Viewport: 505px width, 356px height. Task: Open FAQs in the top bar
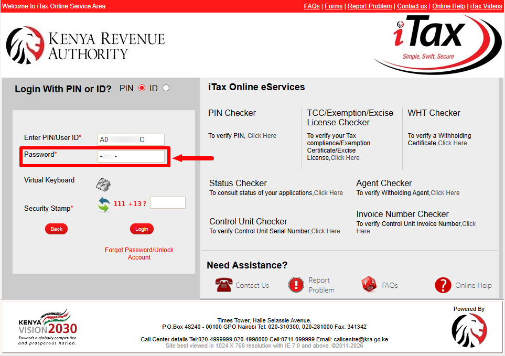[x=312, y=6]
